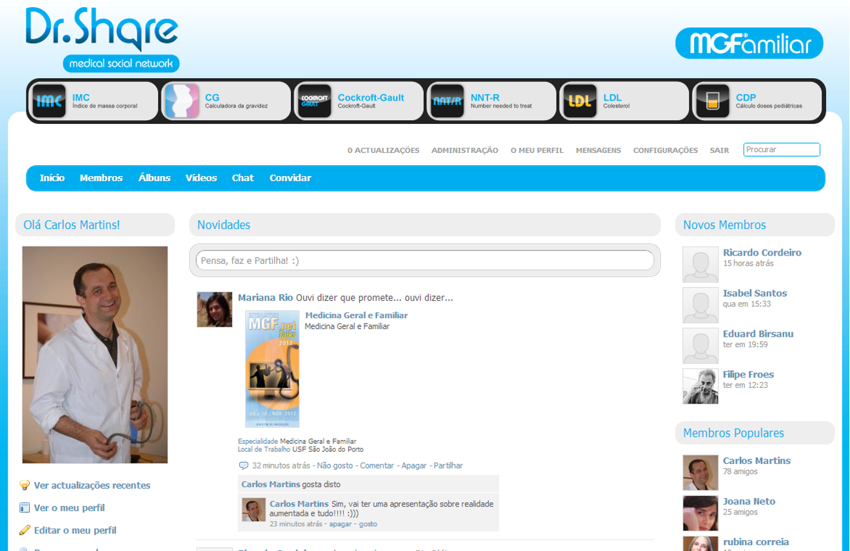Image resolution: width=850 pixels, height=551 pixels.
Task: Open the Configurações page
Action: pyautogui.click(x=665, y=150)
